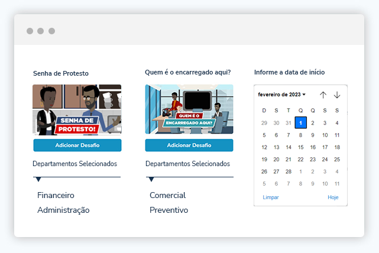The image size is (379, 253).
Task: Select day 19 in the calendar
Action: [x=264, y=160]
